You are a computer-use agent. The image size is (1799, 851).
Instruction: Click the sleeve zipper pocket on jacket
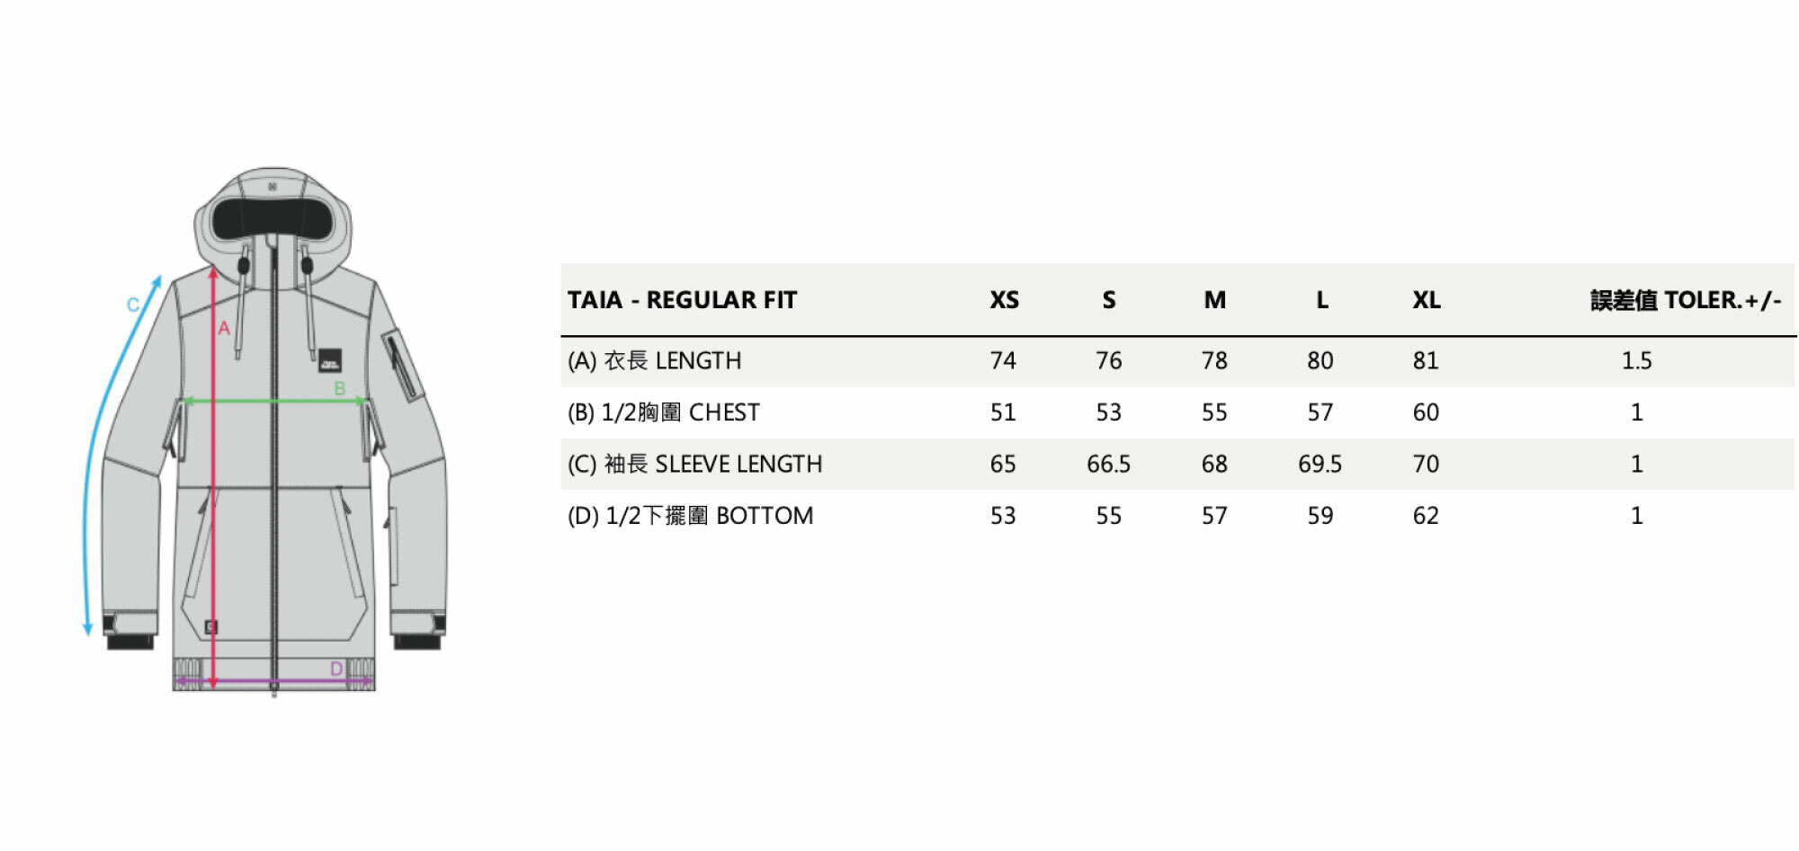tap(401, 365)
